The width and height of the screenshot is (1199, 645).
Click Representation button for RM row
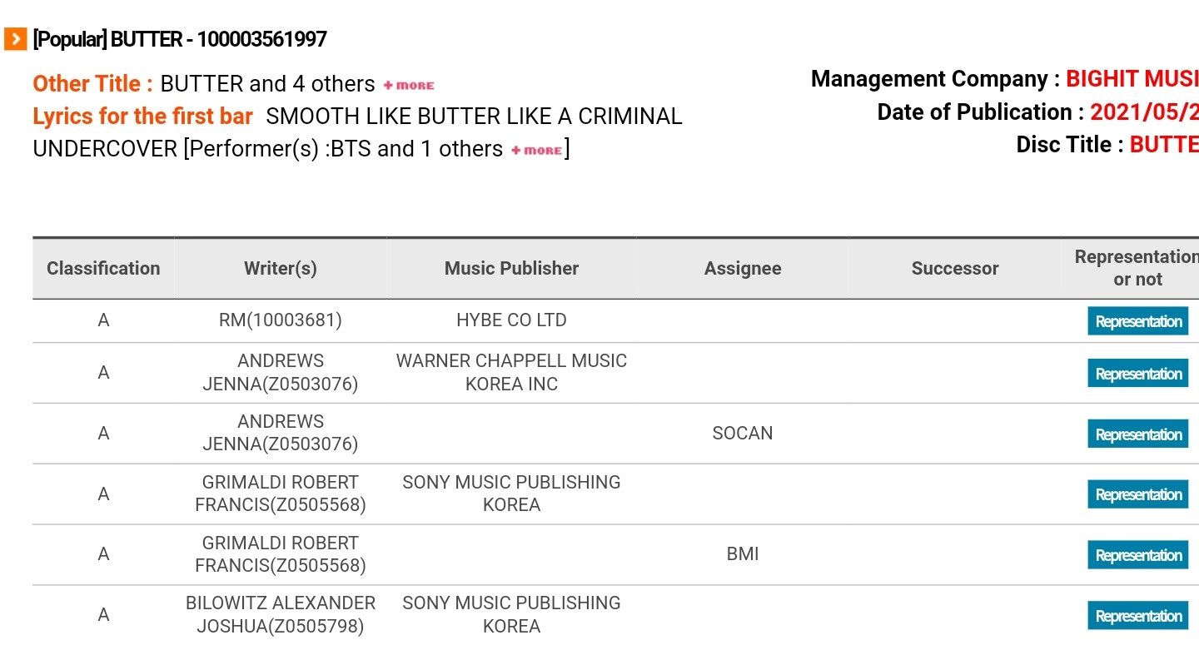click(1137, 321)
